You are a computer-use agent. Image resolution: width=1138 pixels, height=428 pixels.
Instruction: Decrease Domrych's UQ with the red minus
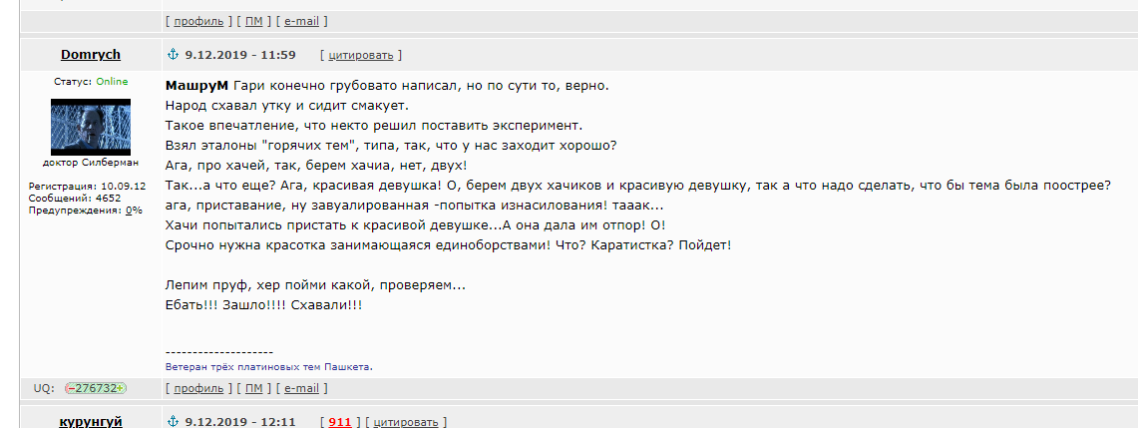[71, 388]
